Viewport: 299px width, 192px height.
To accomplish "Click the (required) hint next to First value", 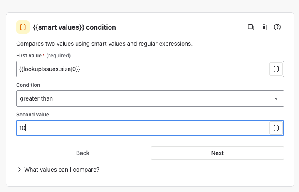I will pyautogui.click(x=59, y=55).
